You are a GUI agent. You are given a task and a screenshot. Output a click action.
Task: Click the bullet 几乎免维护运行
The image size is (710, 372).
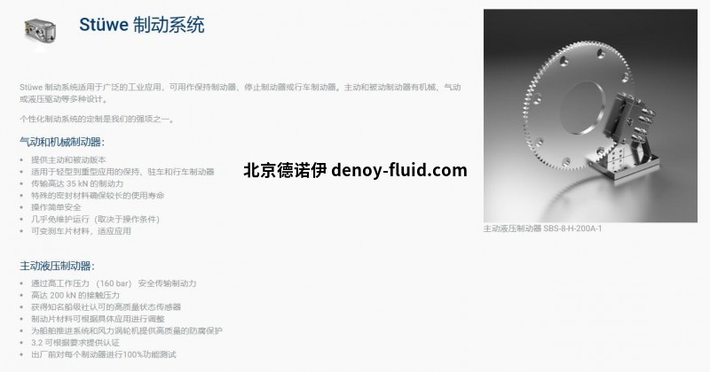95,220
